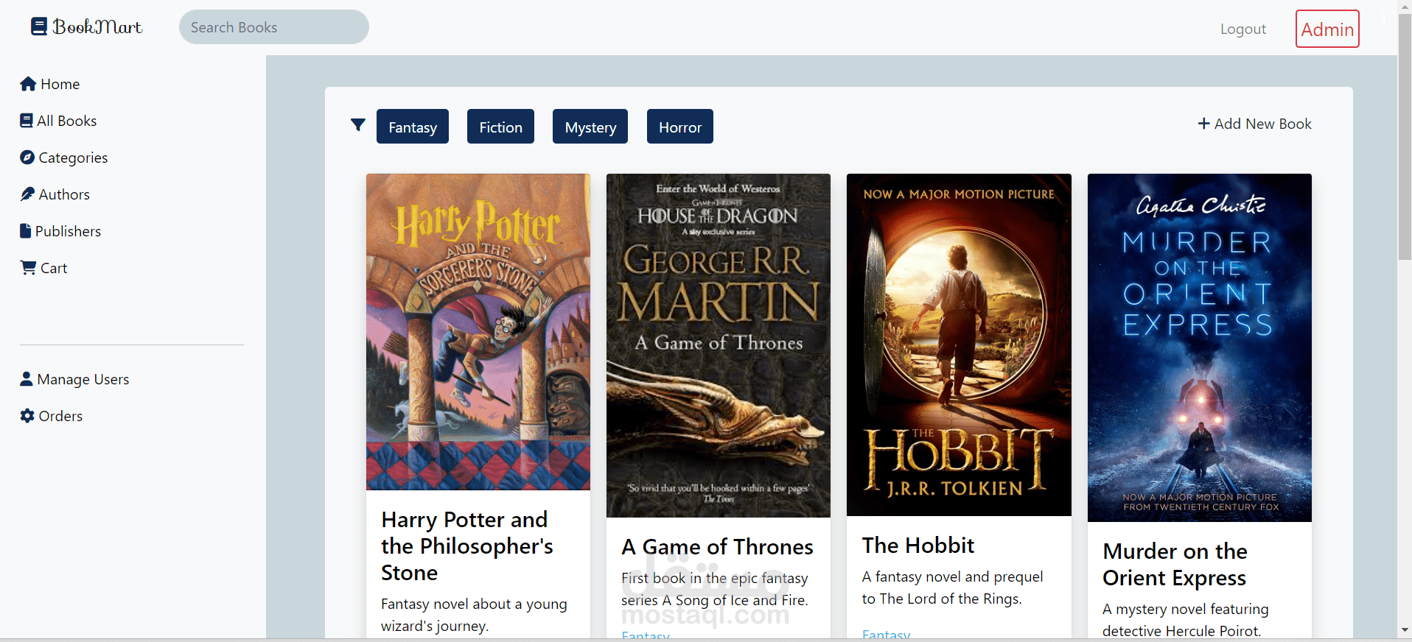Click the All Books book icon
The height and width of the screenshot is (642, 1412).
click(27, 120)
